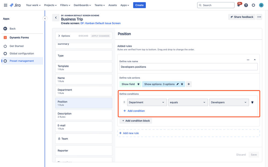This screenshot has height=167, width=268.
Task: Select the Department field row
Action: [84, 91]
